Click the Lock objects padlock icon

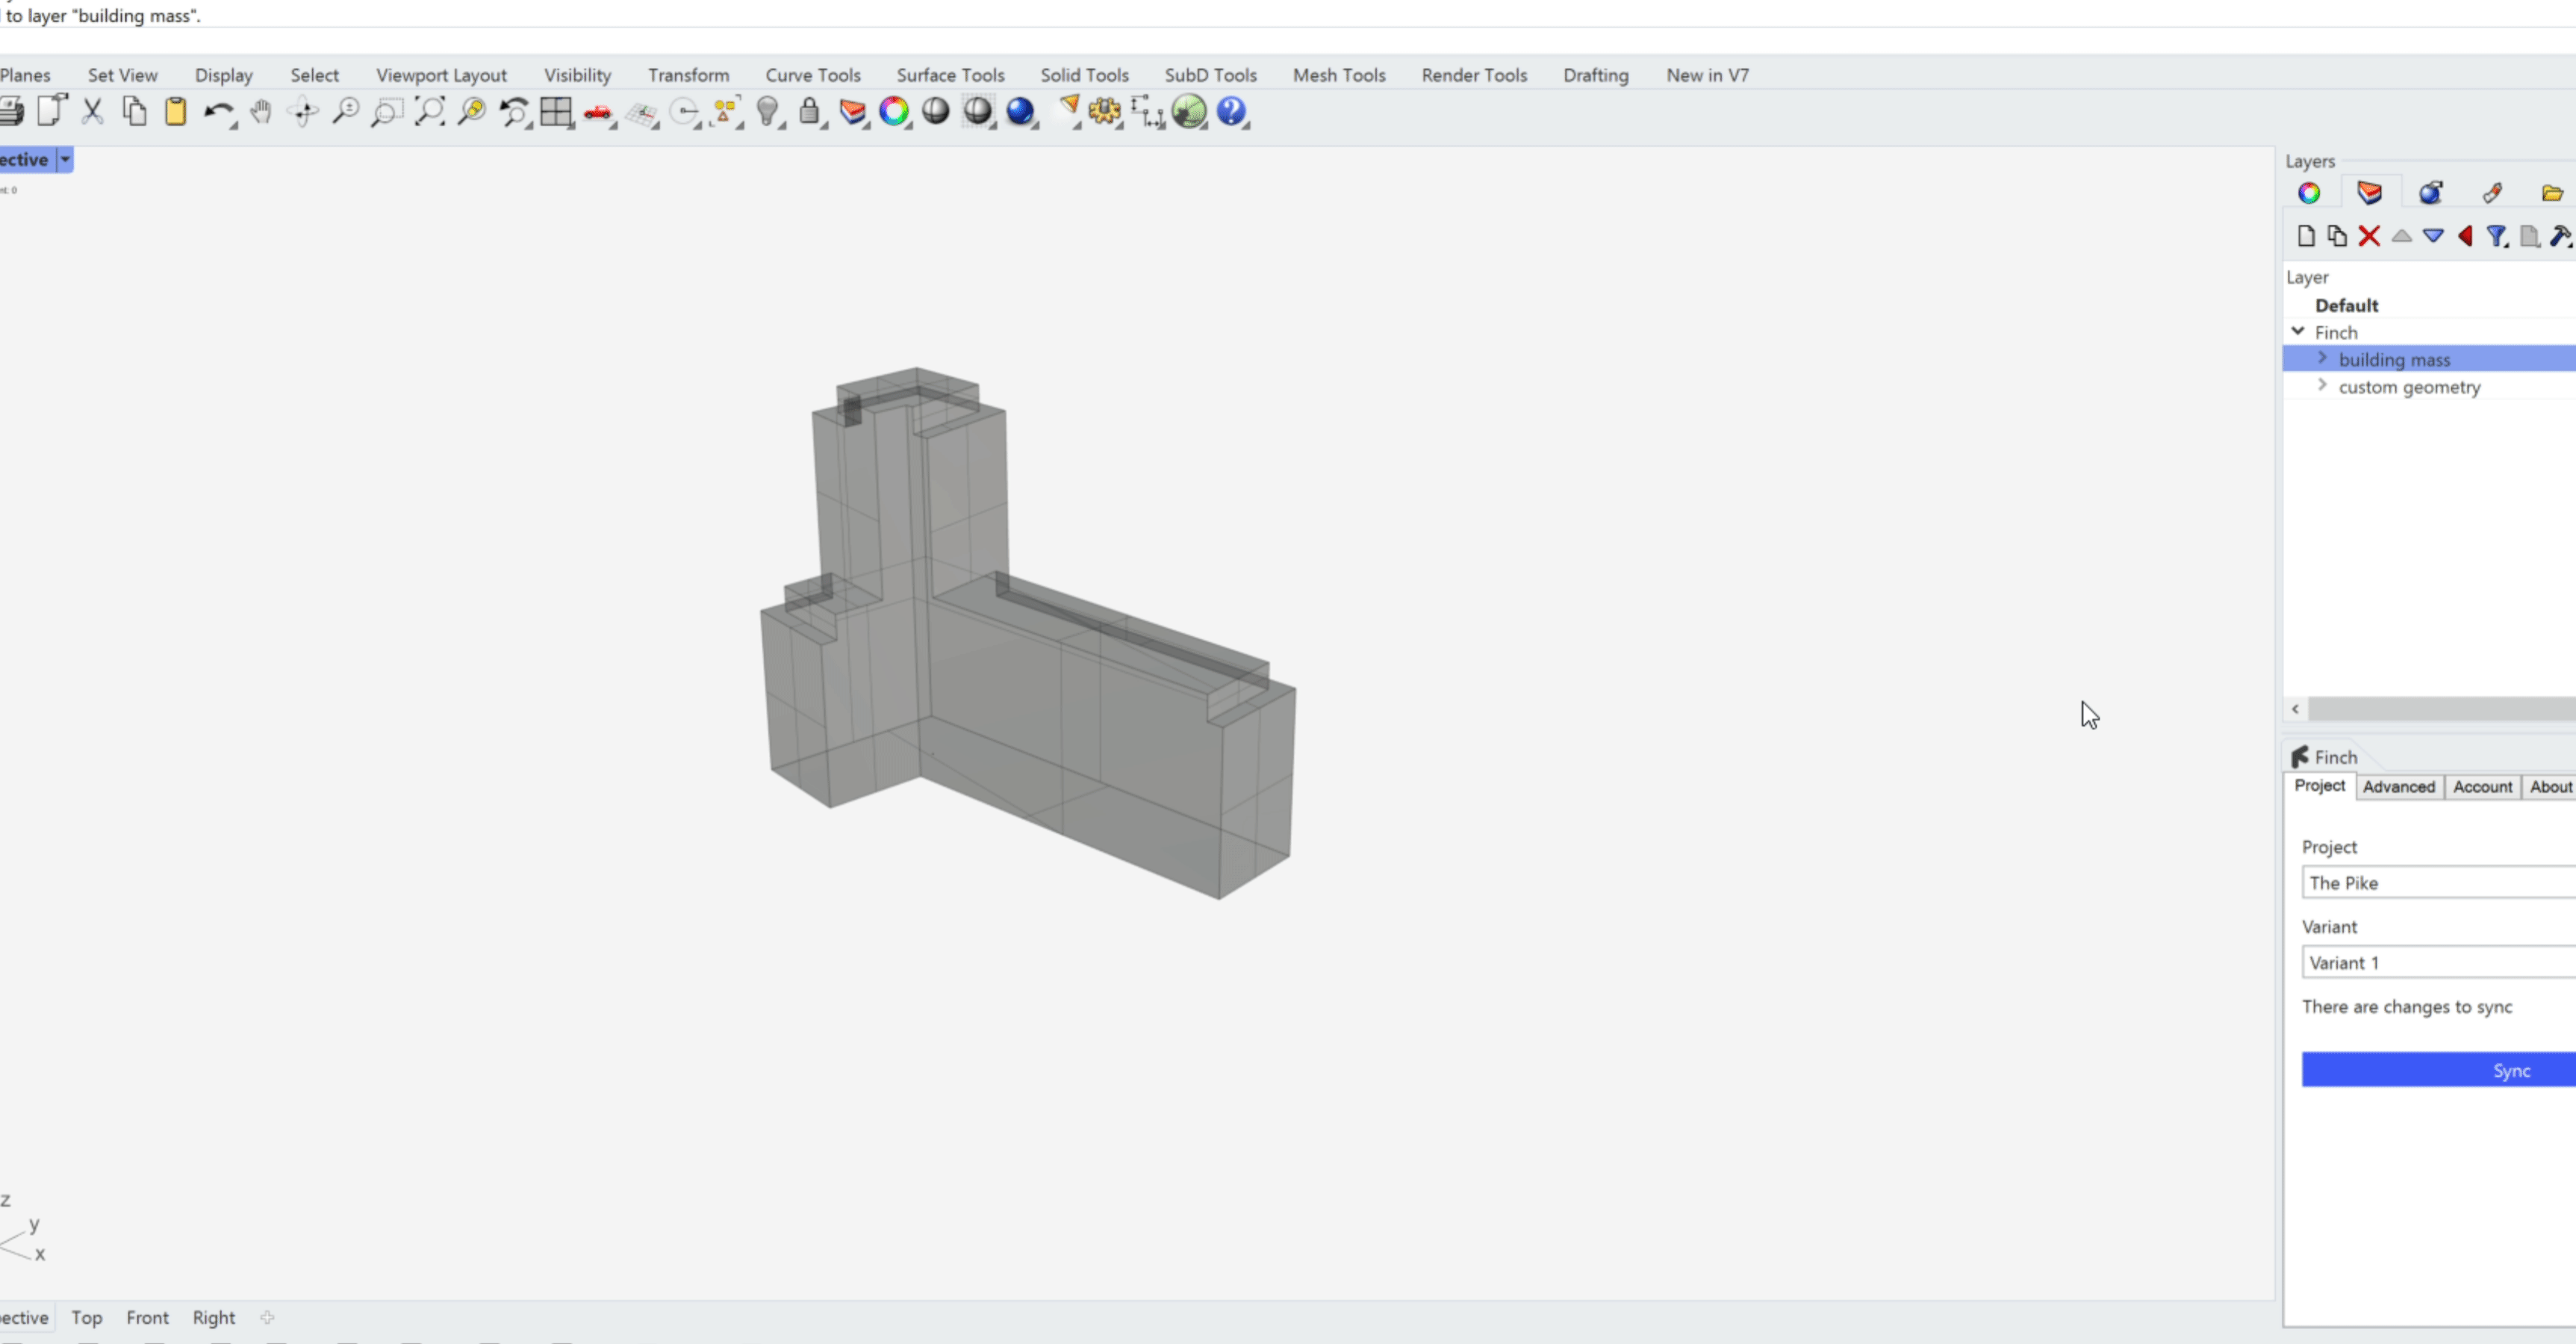point(809,112)
